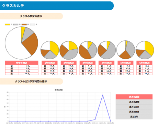Click the 20人 cell in 4年生問題 table

[110, 68]
